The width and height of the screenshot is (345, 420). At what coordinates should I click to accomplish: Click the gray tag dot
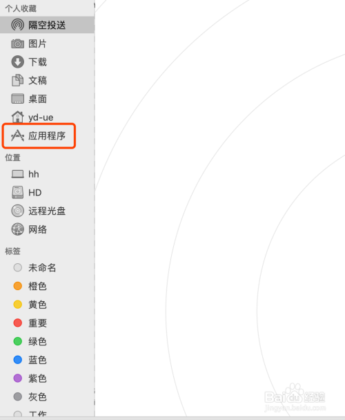(18, 397)
